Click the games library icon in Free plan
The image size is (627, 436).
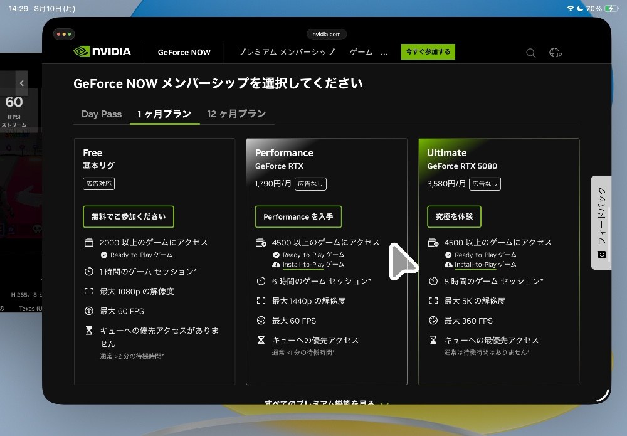pos(89,242)
